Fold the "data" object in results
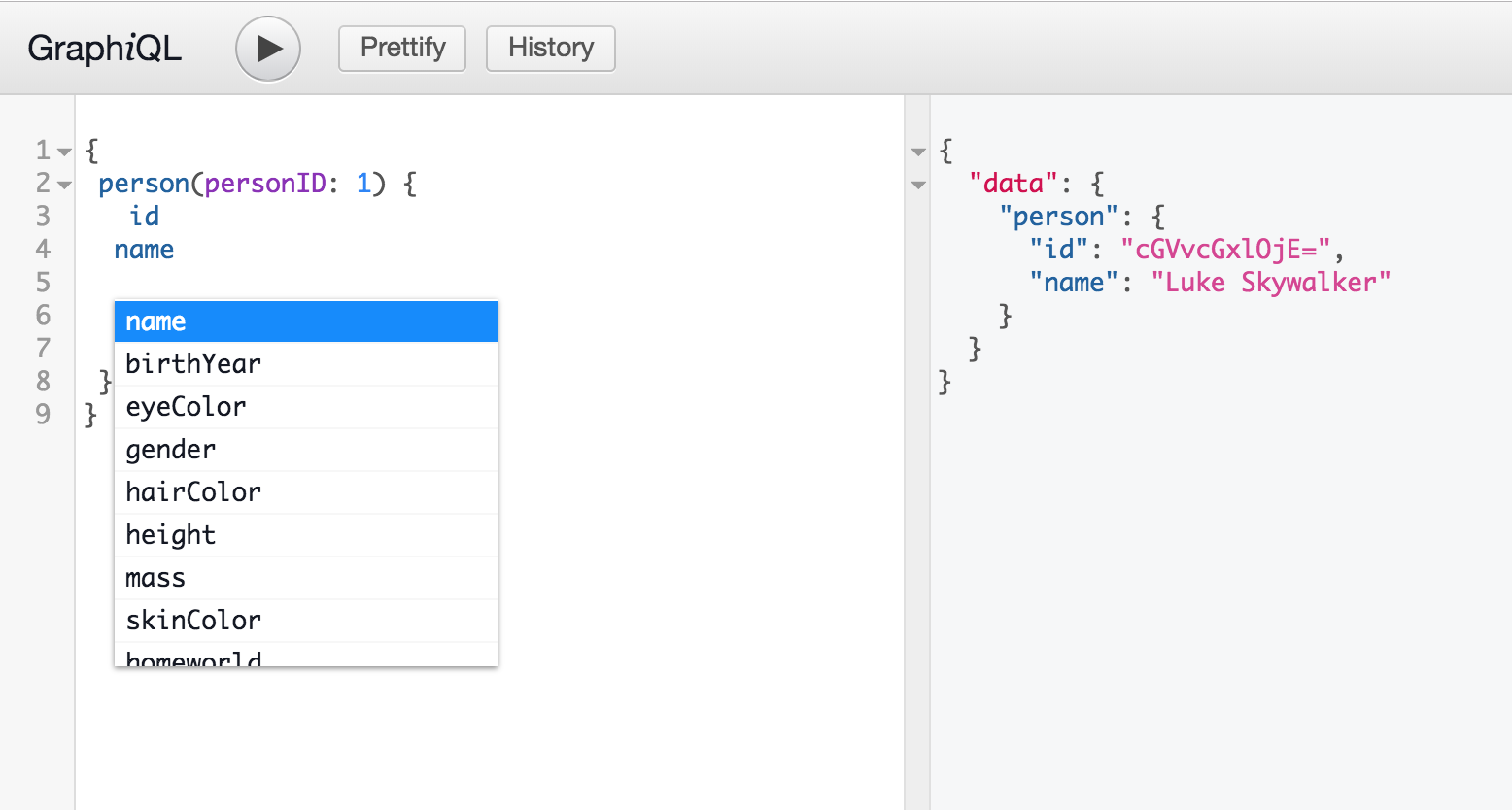Image resolution: width=1512 pixels, height=810 pixels. [x=918, y=185]
